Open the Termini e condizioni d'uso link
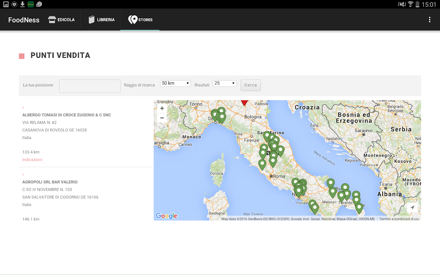Image resolution: width=440 pixels, height=275 pixels. pos(399,219)
